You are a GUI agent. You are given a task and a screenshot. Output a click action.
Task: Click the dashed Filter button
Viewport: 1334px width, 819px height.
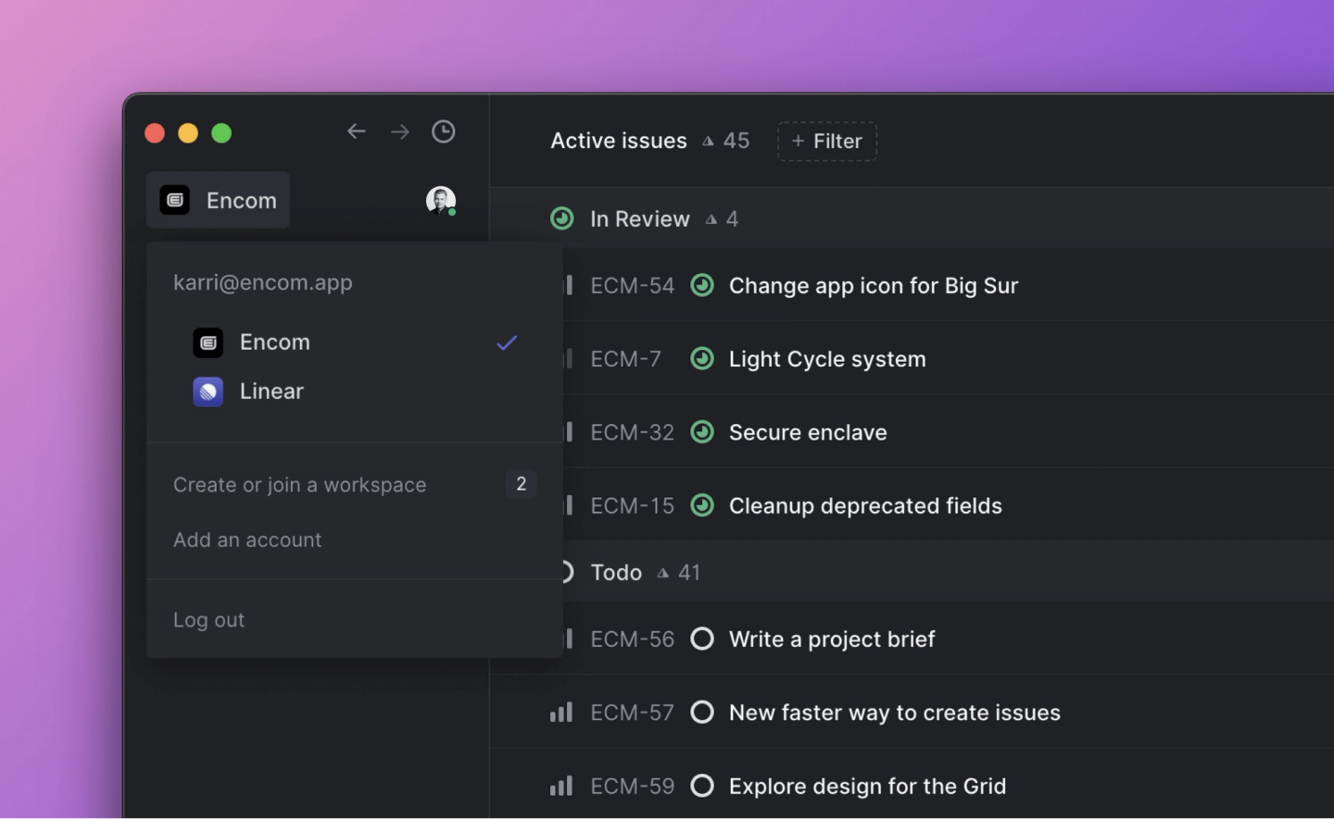[826, 141]
